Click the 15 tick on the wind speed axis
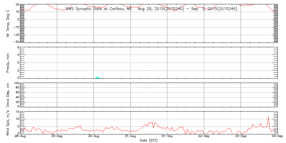Screen dimensions: 286x143 17,112
